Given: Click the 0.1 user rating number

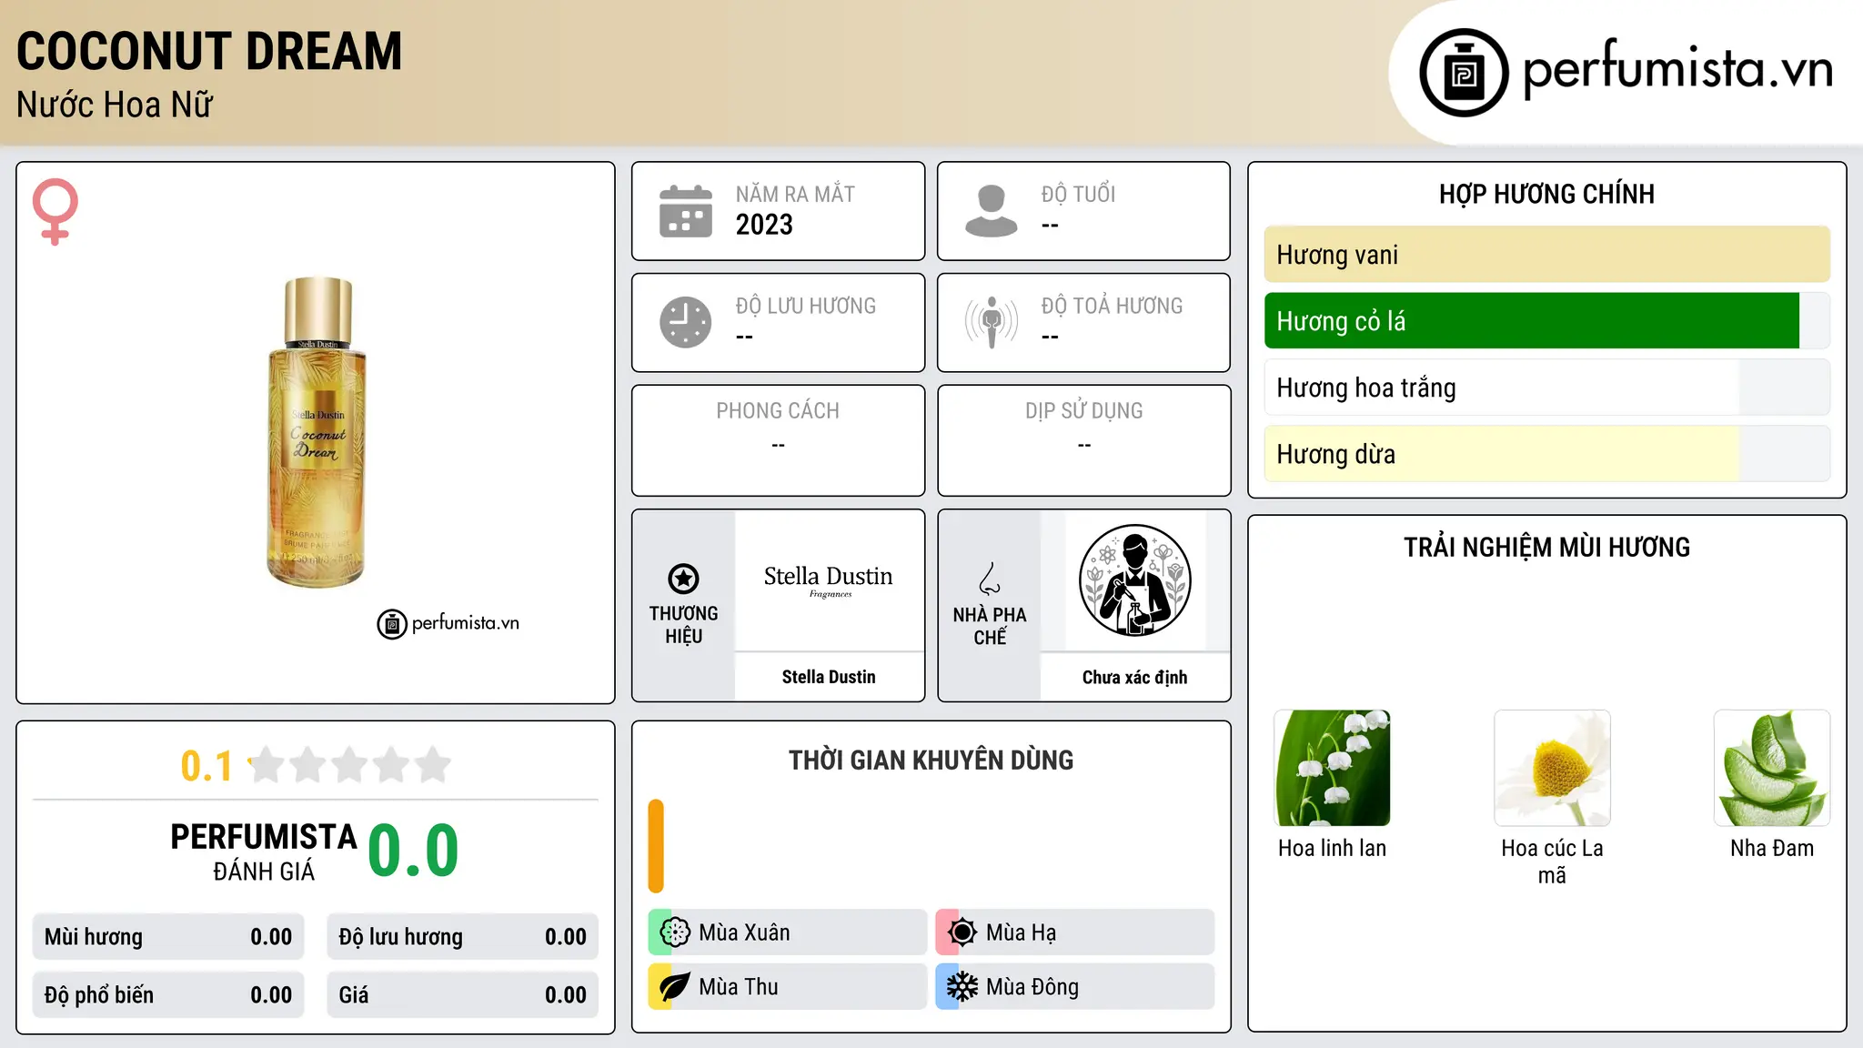Looking at the screenshot, I should pyautogui.click(x=206, y=766).
